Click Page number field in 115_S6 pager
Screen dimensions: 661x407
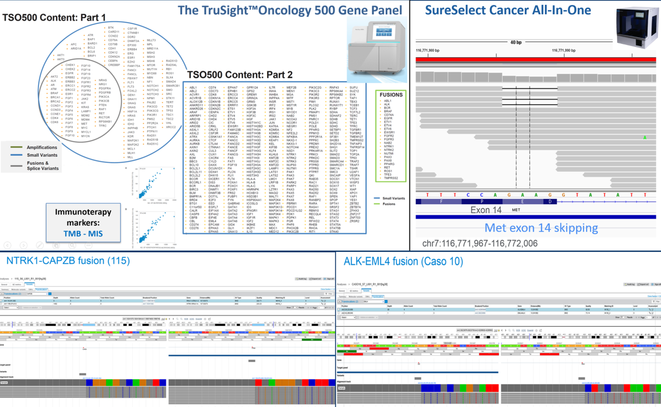[x=321, y=308]
